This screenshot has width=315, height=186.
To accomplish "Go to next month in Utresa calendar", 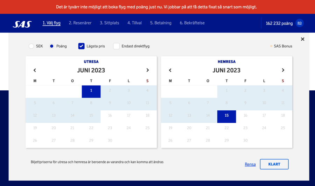I will pos(148,70).
